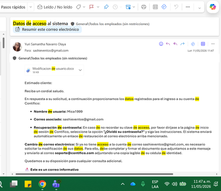This screenshot has height=191, width=221.
Task: Click the calendar meeting reply icon
Action: coord(128,7)
